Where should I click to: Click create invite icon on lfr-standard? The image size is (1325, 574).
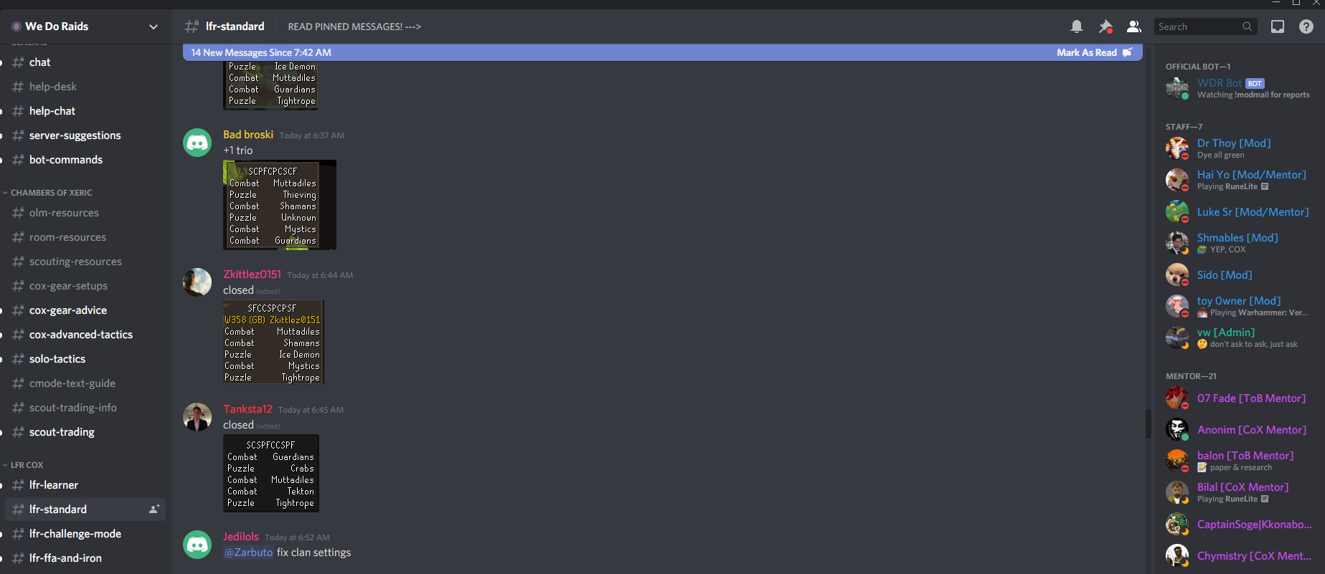pos(154,509)
